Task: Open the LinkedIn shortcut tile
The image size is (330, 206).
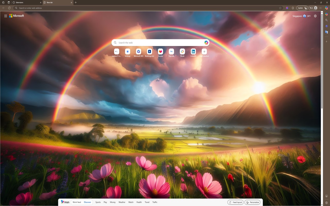Action: (x=193, y=53)
